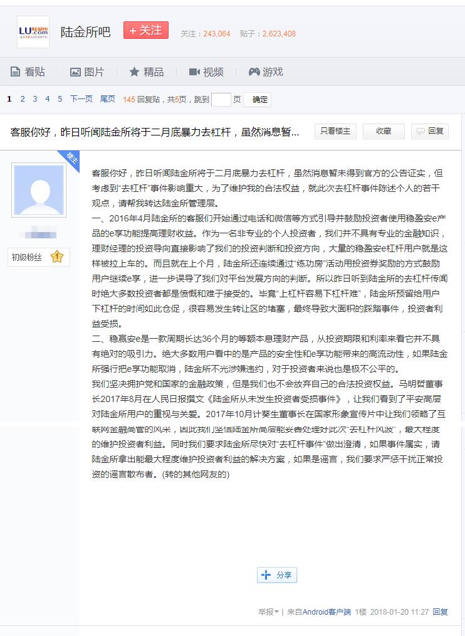The height and width of the screenshot is (636, 465).
Task: Open the Android客户端 link
Action: click(327, 612)
